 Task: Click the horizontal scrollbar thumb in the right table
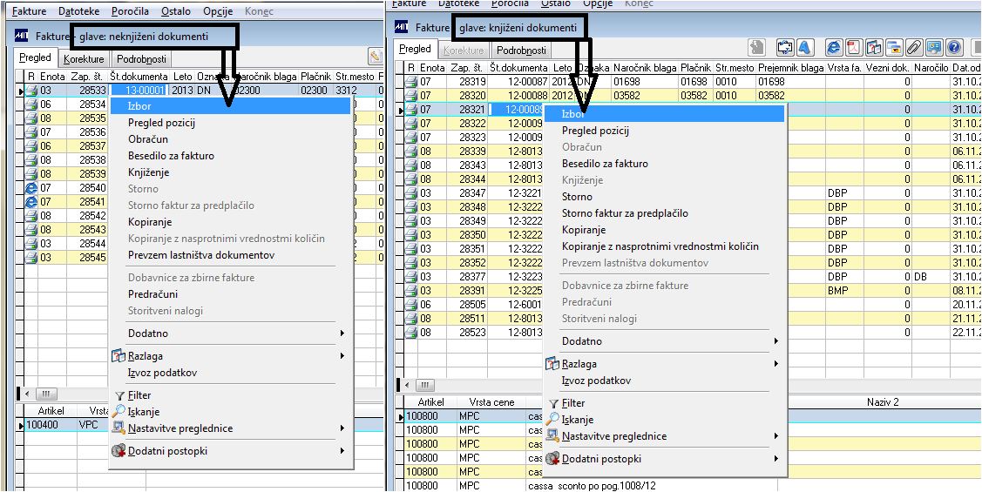(424, 385)
